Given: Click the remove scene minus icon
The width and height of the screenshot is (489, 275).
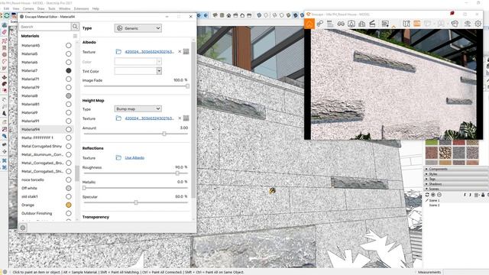Looking at the screenshot, I should (439, 195).
